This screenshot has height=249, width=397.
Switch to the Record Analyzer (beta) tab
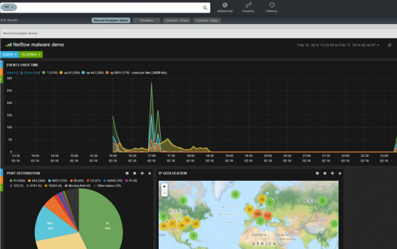pos(111,21)
